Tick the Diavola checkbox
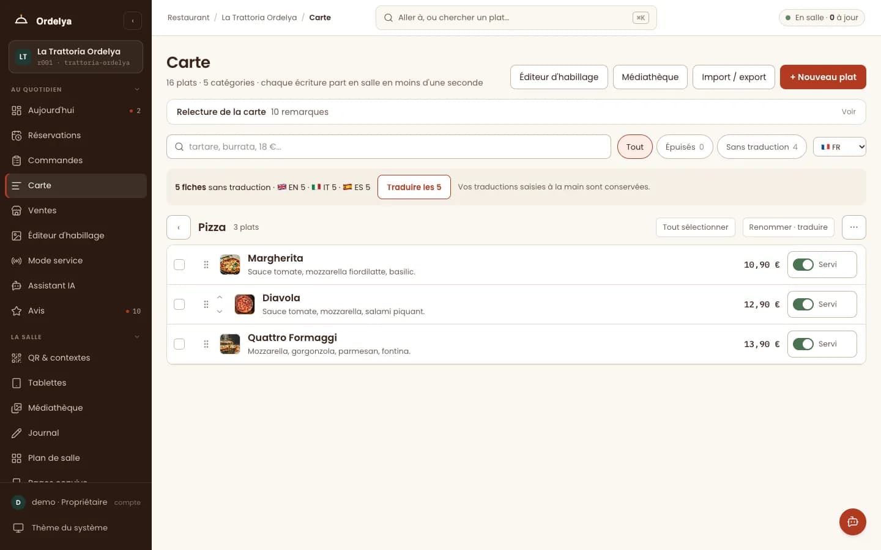 (x=179, y=304)
